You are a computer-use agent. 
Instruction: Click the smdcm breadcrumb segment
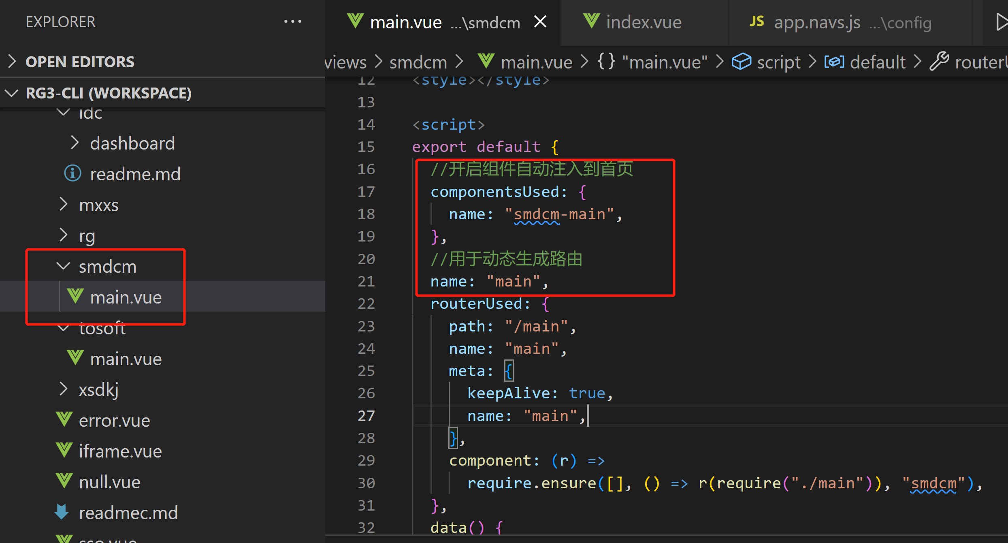(x=418, y=62)
